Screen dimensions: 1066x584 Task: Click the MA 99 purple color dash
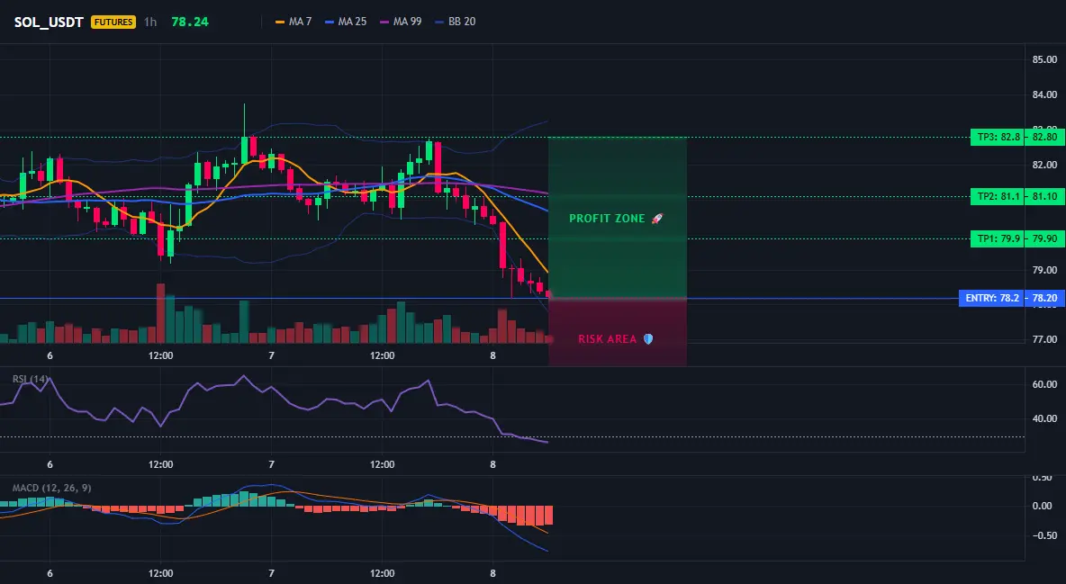[384, 22]
